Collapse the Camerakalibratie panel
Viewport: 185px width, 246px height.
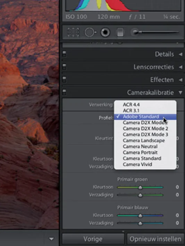pos(180,93)
